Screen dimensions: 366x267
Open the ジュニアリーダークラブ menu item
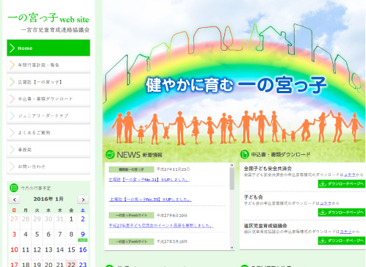pos(49,116)
